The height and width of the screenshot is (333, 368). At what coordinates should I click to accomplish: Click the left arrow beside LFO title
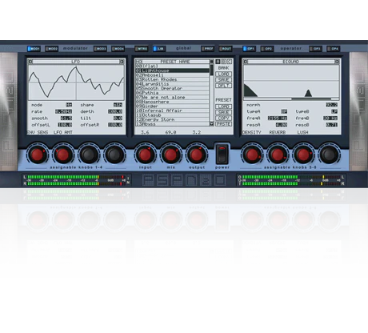[30, 62]
